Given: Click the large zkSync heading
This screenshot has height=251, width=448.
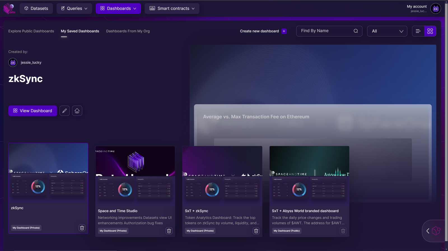Looking at the screenshot, I should [25, 79].
